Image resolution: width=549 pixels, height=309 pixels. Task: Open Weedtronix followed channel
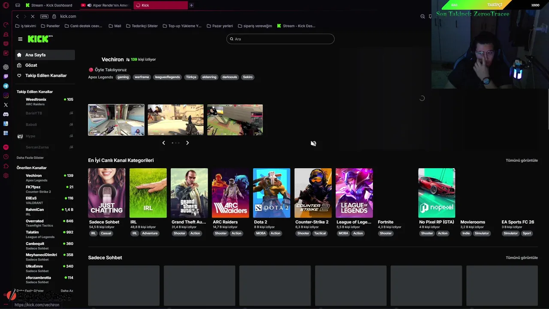pyautogui.click(x=45, y=102)
